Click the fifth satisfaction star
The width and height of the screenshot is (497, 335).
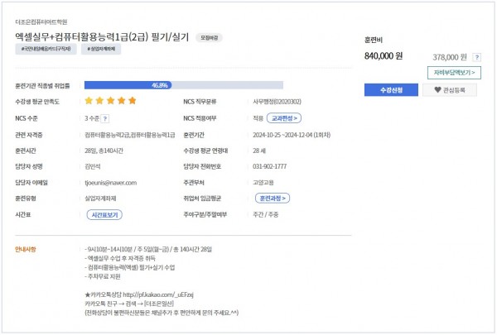point(133,101)
